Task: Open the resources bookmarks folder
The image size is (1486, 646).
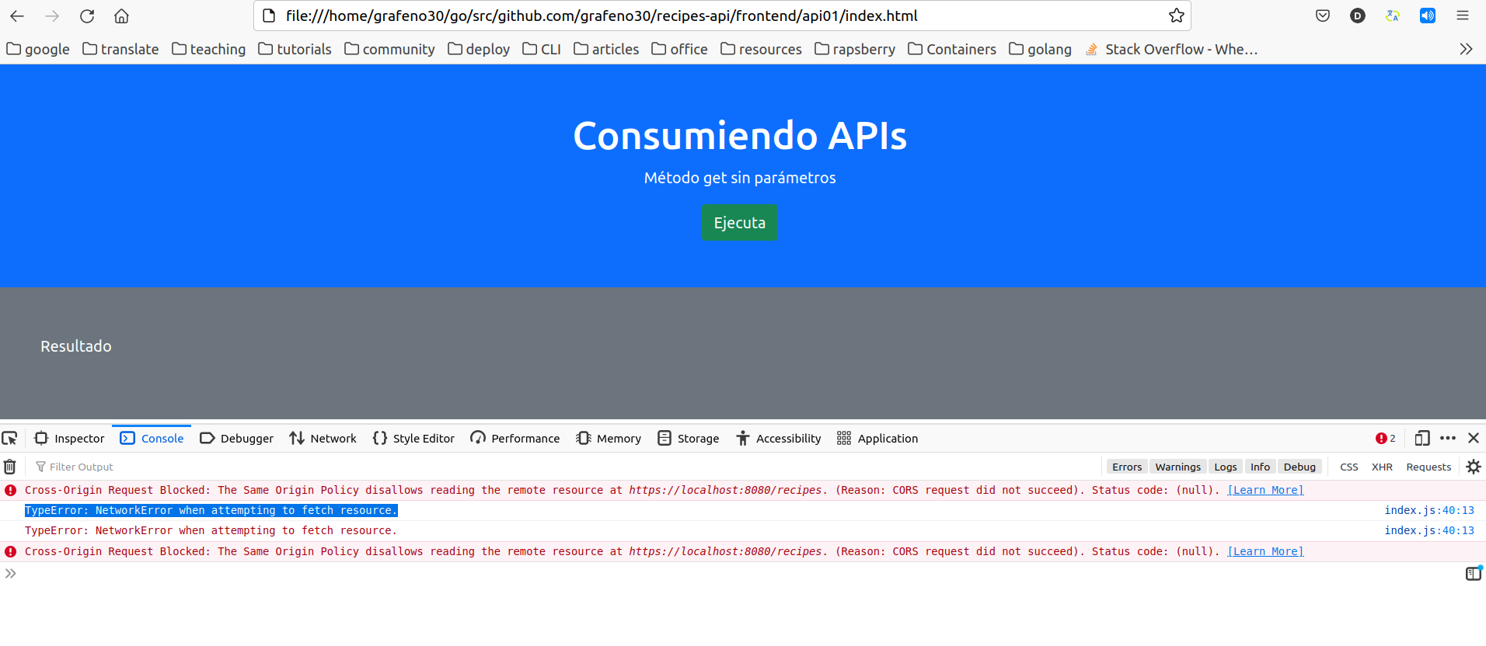Action: (761, 49)
